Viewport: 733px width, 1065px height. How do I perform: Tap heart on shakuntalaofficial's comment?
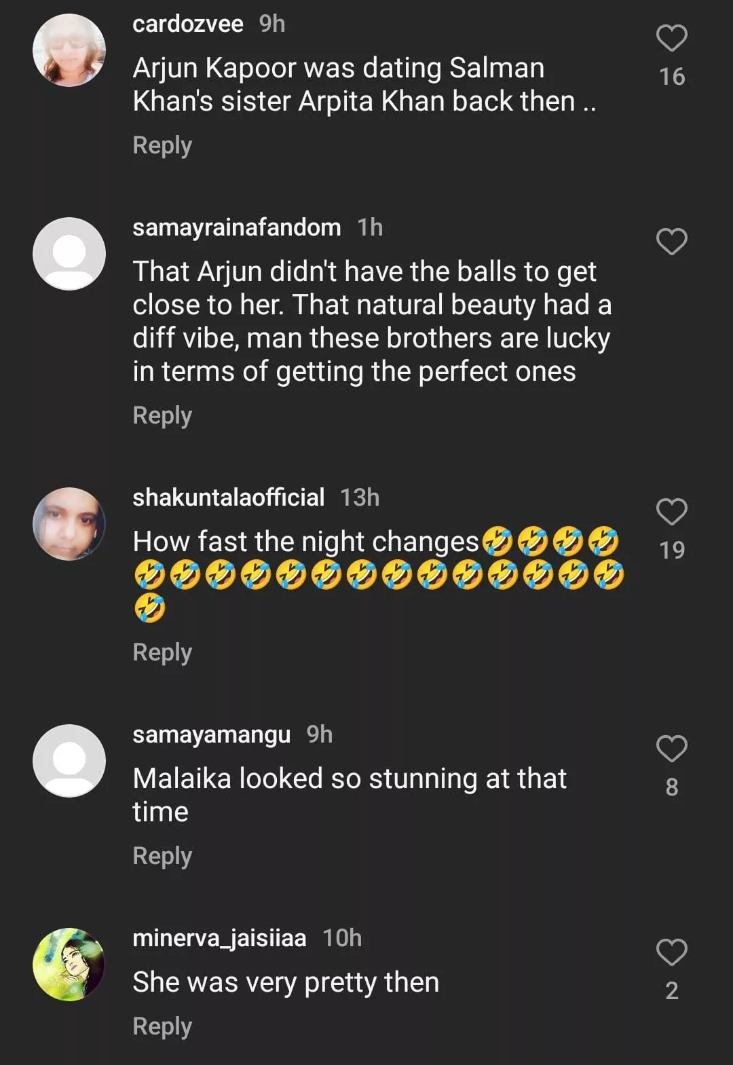[x=671, y=512]
